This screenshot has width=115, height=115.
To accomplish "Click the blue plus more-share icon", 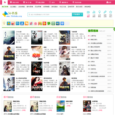I will pyautogui.click(x=62, y=23).
